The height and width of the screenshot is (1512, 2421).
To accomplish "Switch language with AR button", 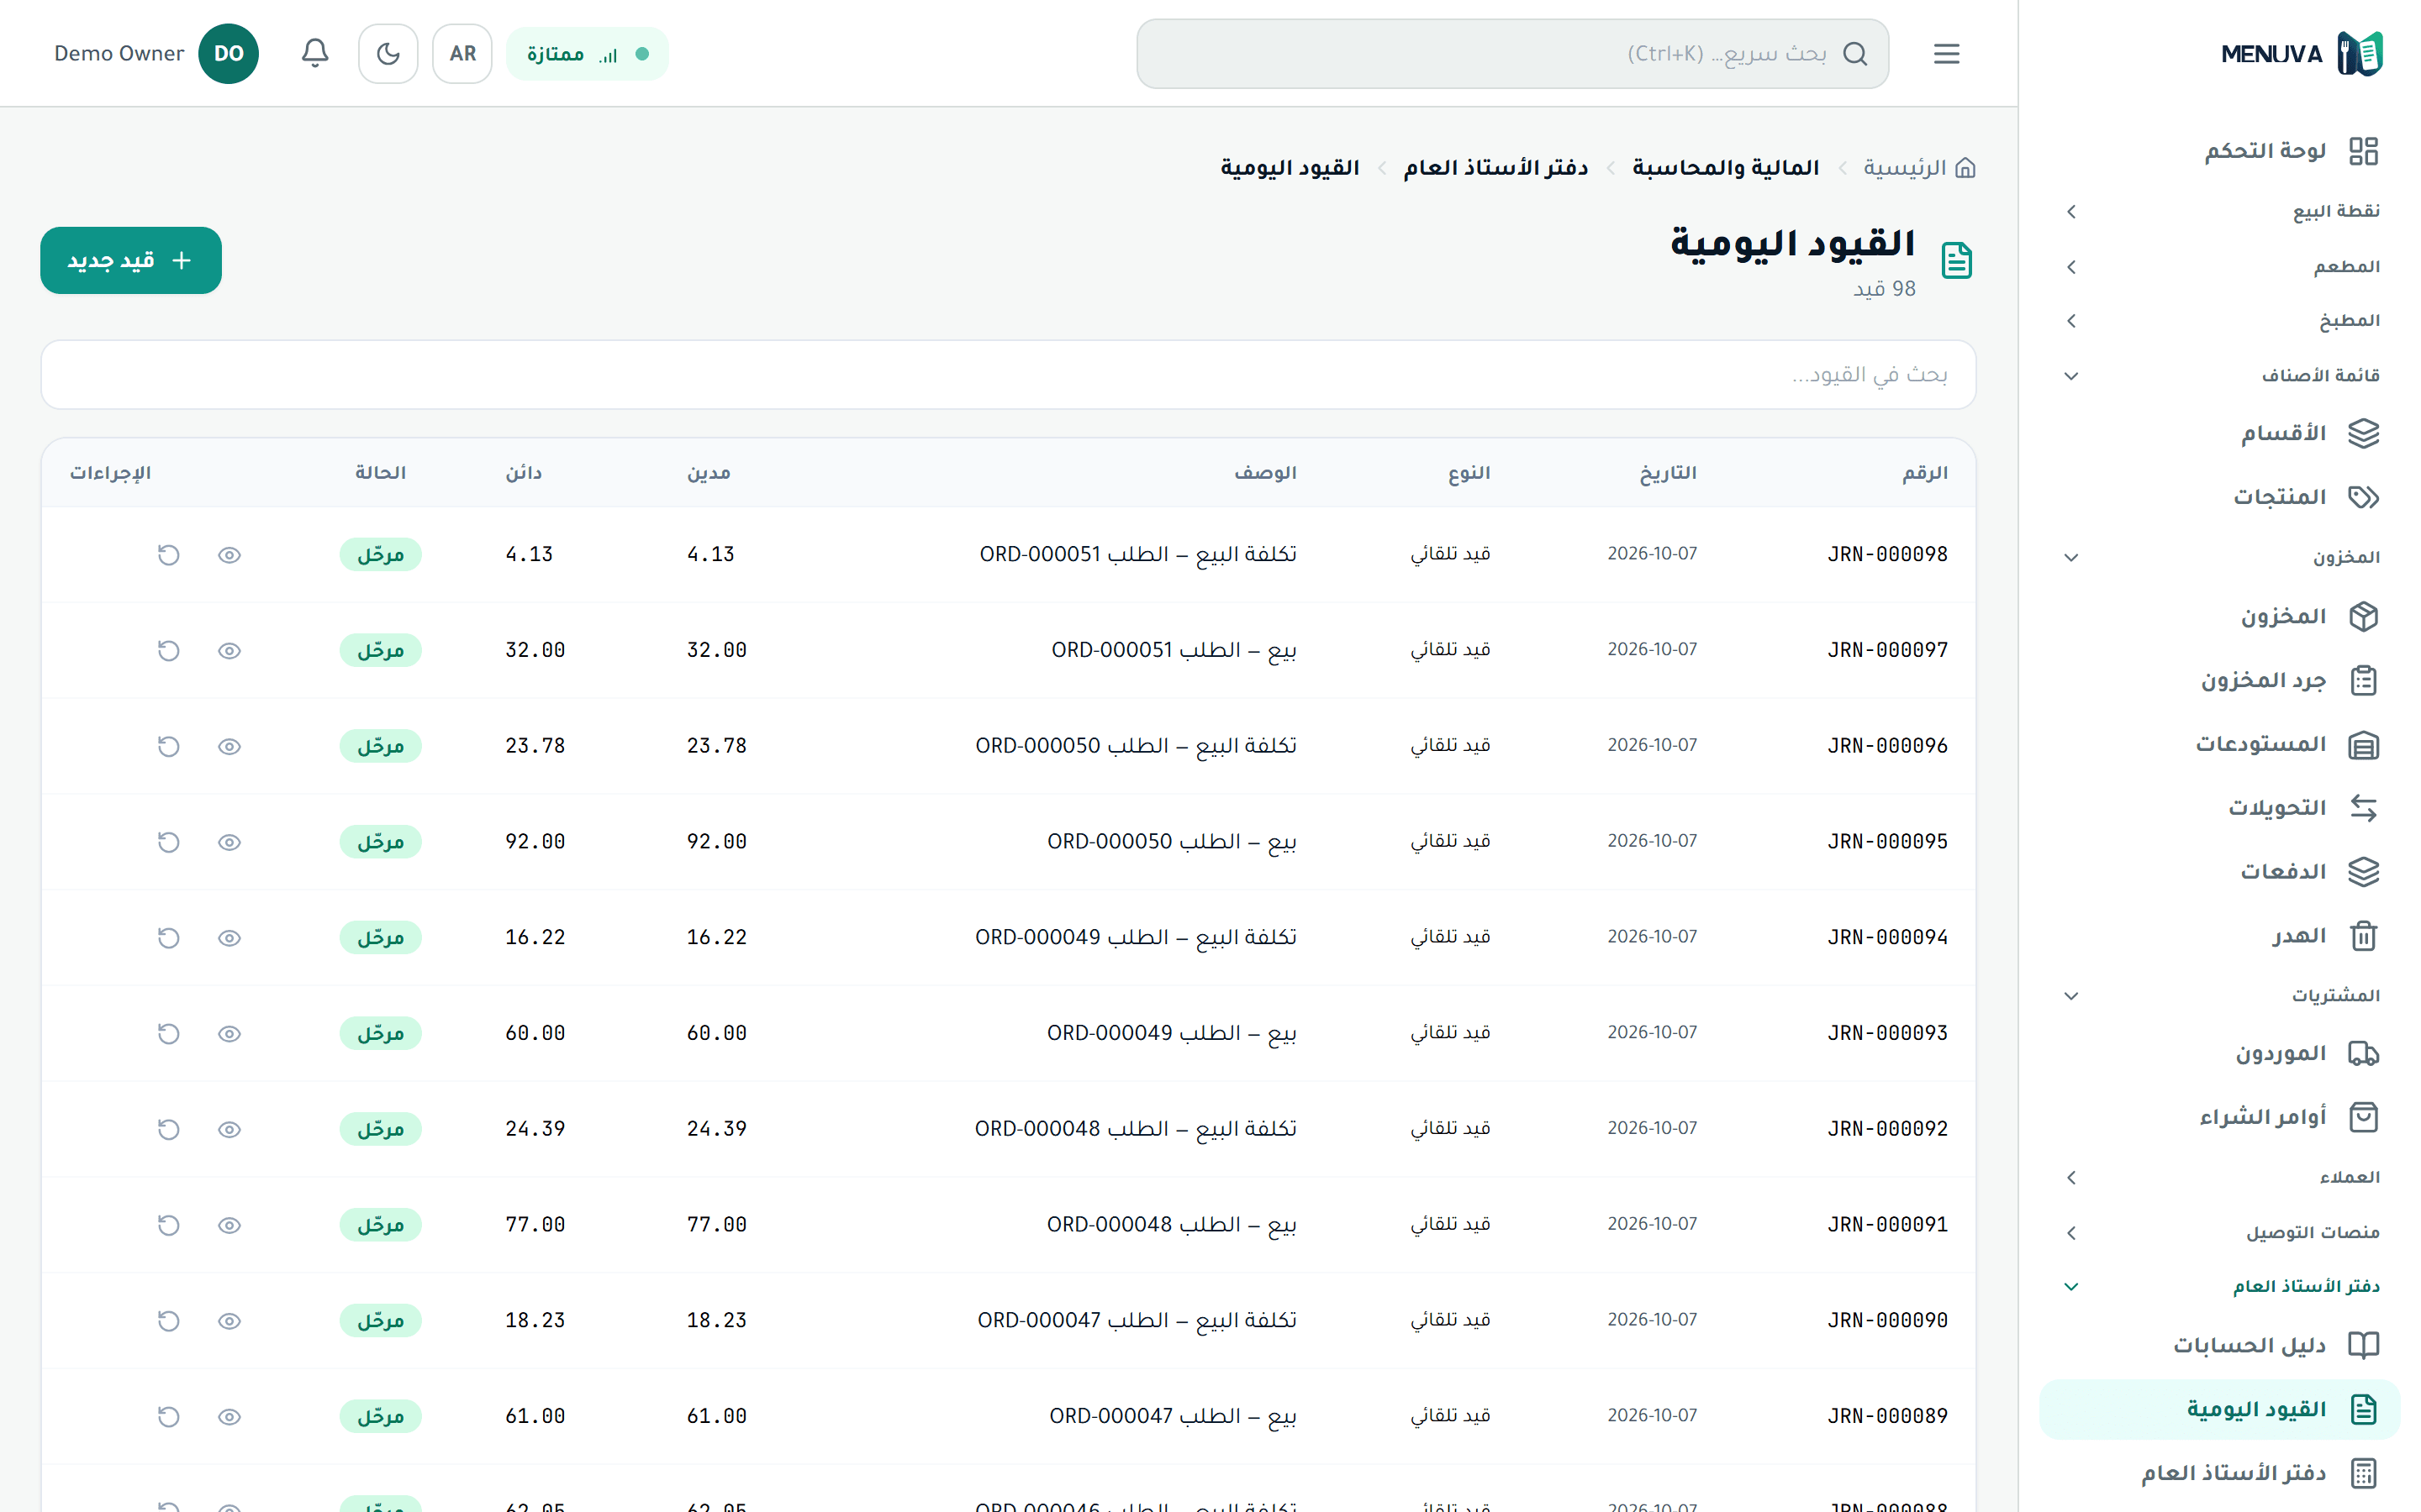I will 462,54.
